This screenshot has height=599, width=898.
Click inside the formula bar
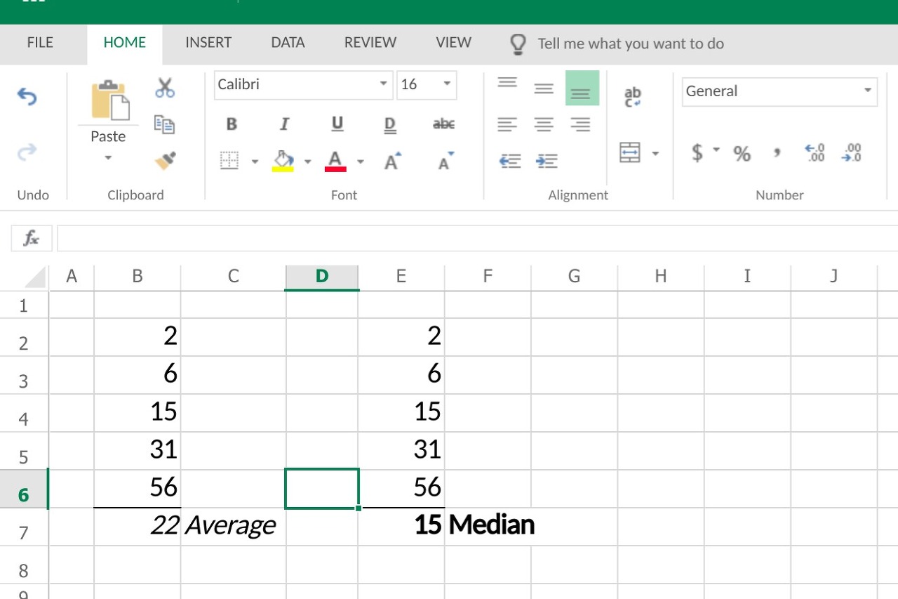pos(477,239)
